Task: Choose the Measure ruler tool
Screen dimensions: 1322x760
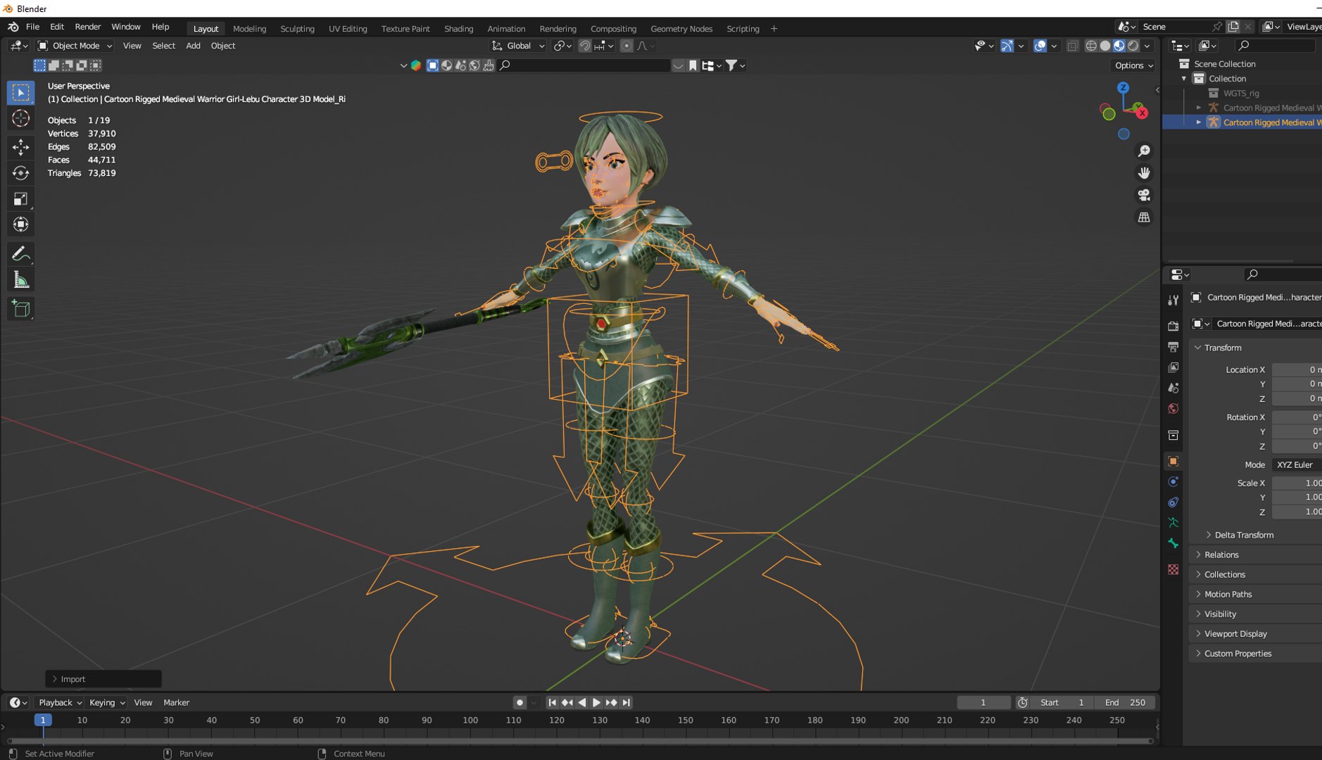Action: pyautogui.click(x=20, y=280)
